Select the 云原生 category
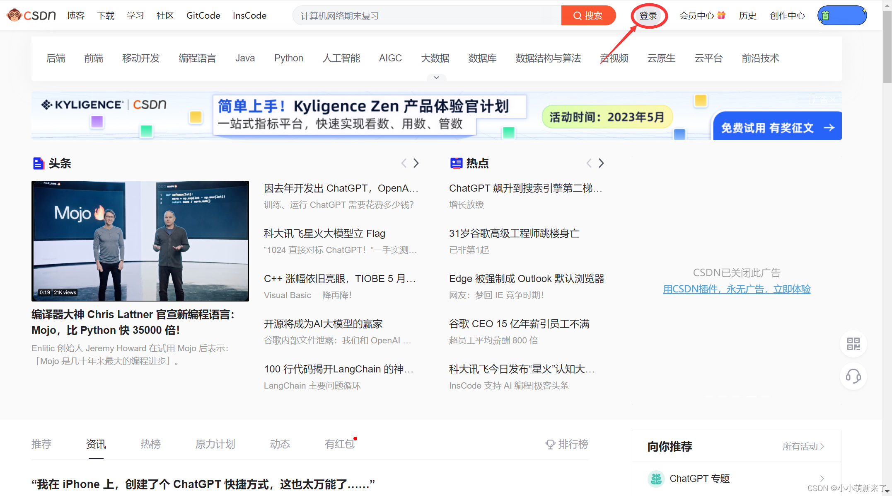 662,58
